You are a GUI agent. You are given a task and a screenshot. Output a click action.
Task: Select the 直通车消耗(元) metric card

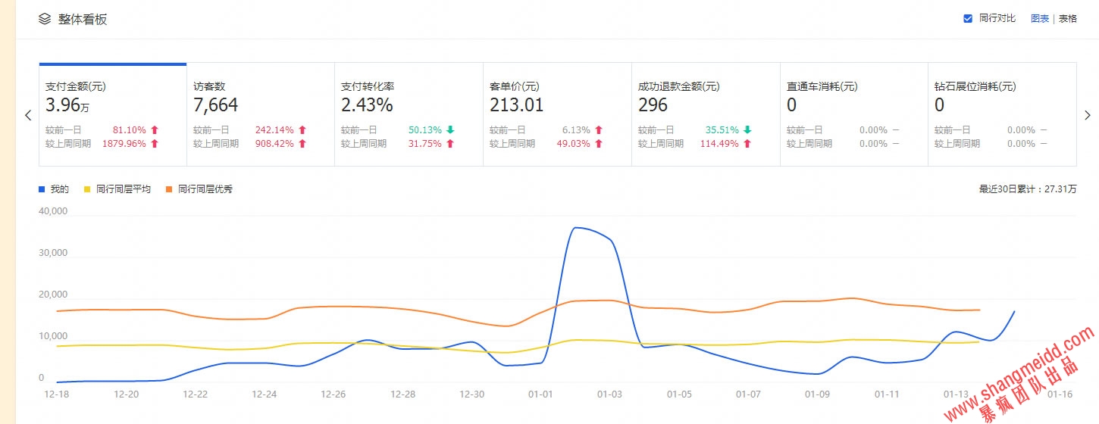click(x=854, y=114)
